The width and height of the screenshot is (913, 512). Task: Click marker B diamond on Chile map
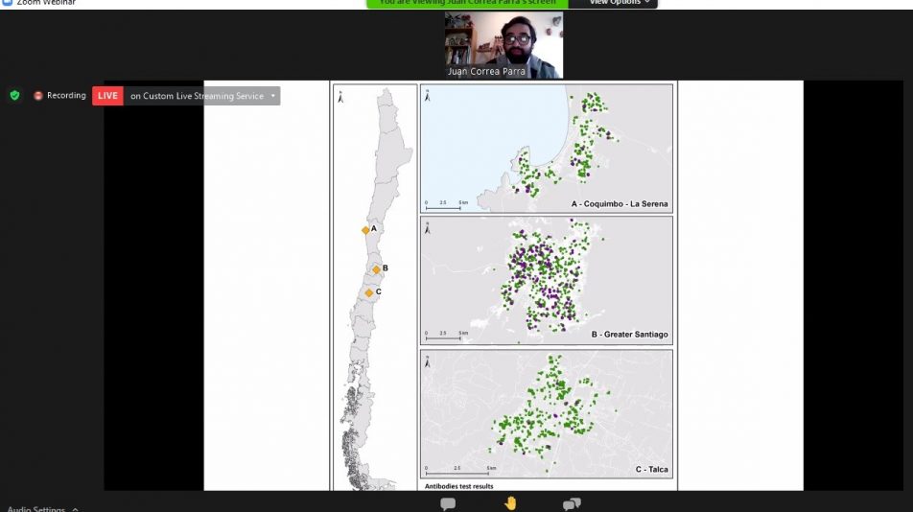pyautogui.click(x=377, y=269)
